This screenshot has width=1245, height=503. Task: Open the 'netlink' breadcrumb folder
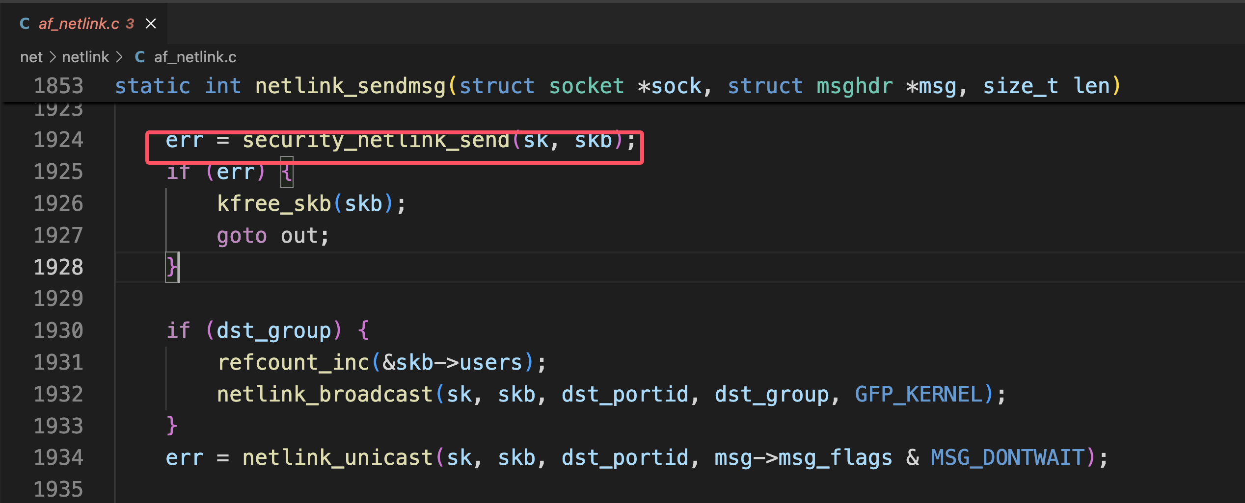point(85,57)
